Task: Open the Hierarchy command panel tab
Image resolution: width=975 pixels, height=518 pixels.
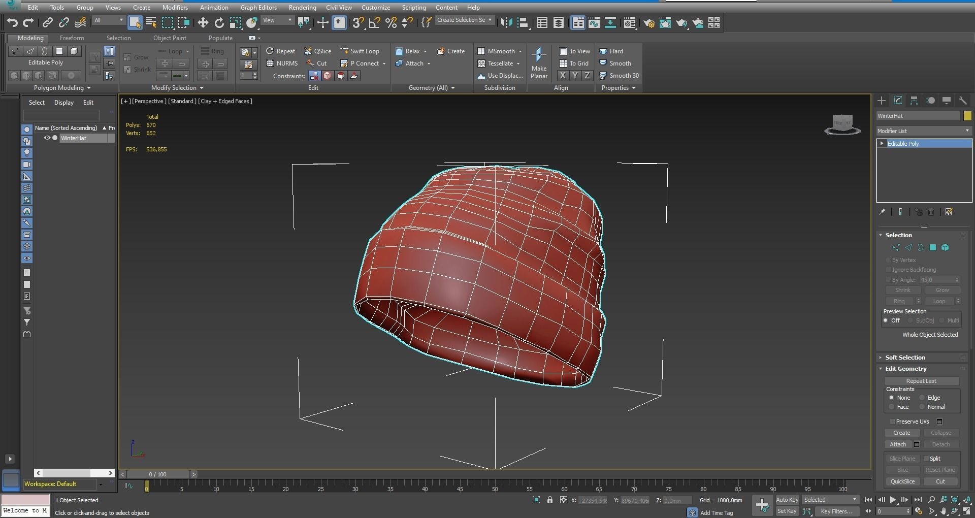Action: click(x=914, y=101)
